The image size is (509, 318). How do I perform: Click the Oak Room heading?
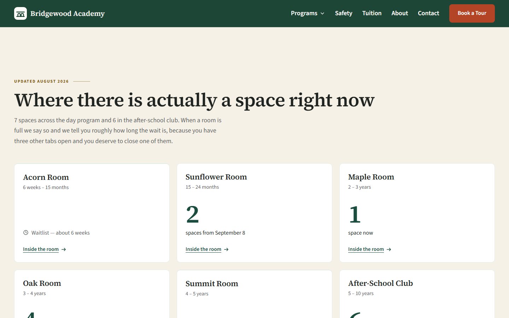click(x=42, y=283)
